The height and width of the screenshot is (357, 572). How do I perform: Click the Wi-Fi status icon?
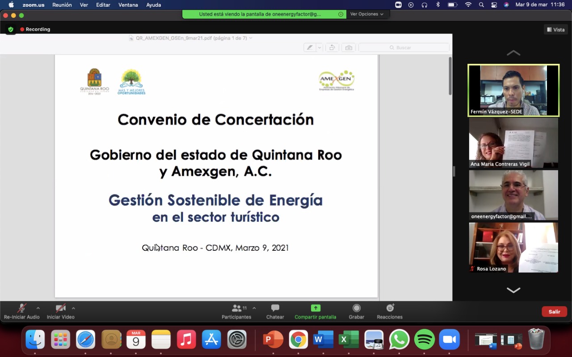click(x=468, y=5)
